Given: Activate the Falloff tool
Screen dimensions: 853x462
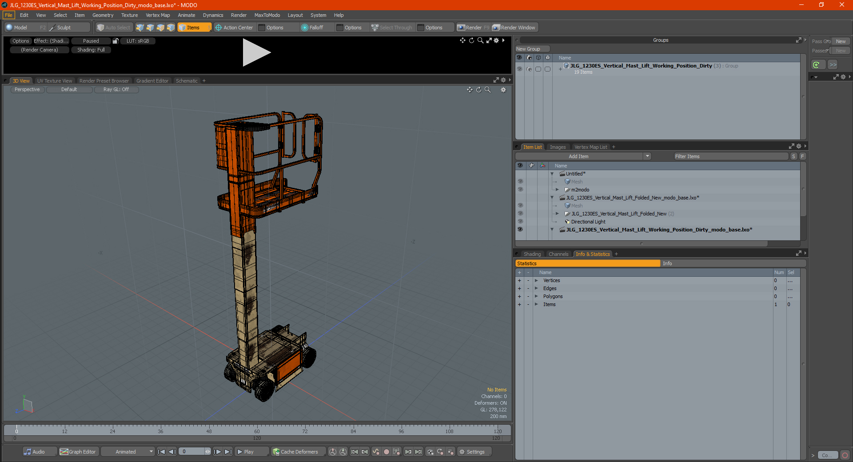Looking at the screenshot, I should (x=312, y=28).
